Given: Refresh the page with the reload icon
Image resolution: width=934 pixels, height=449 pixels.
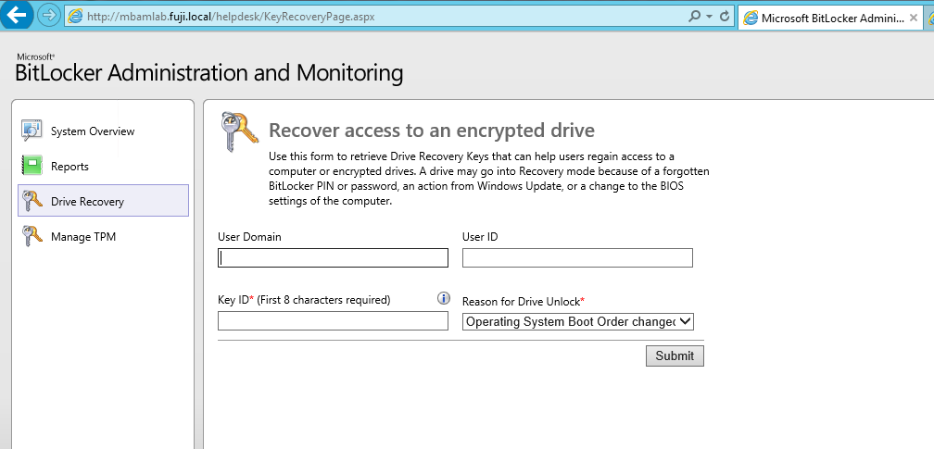Looking at the screenshot, I should [x=725, y=17].
